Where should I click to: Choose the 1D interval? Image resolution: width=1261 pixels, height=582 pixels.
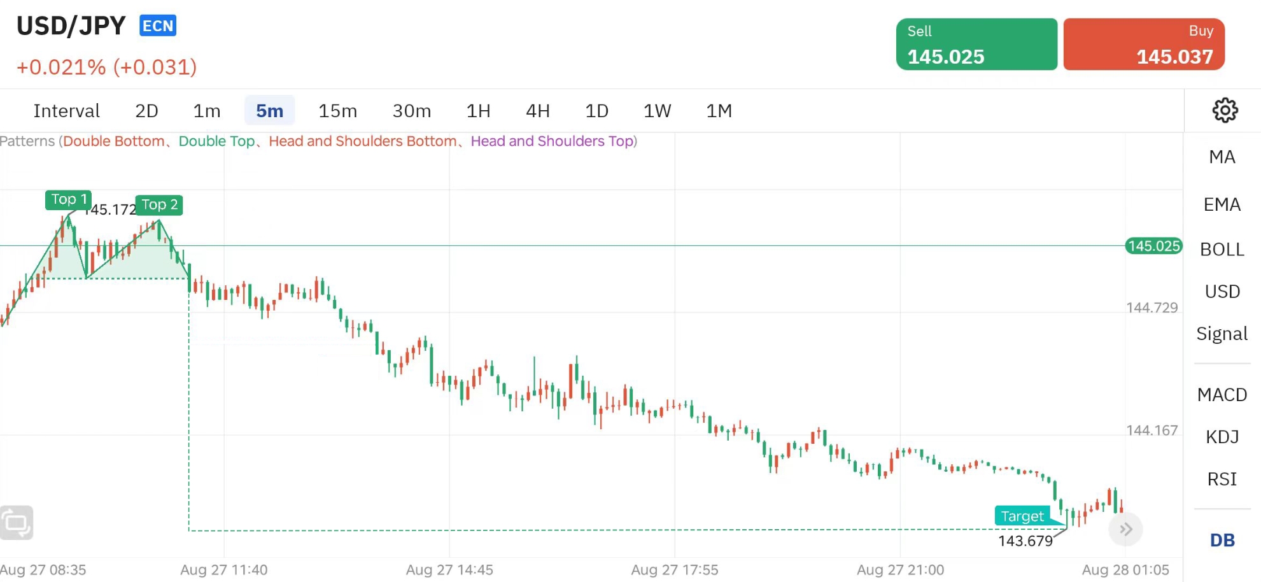point(596,111)
